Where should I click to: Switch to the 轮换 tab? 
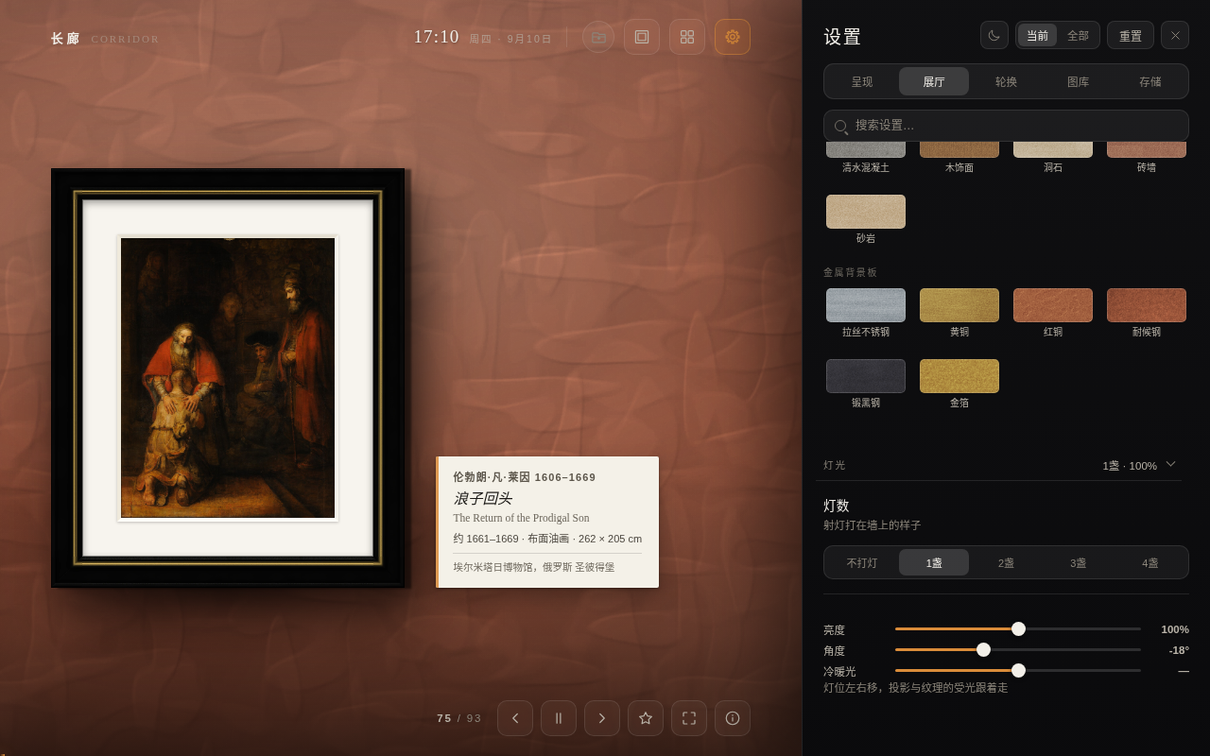pyautogui.click(x=1006, y=81)
